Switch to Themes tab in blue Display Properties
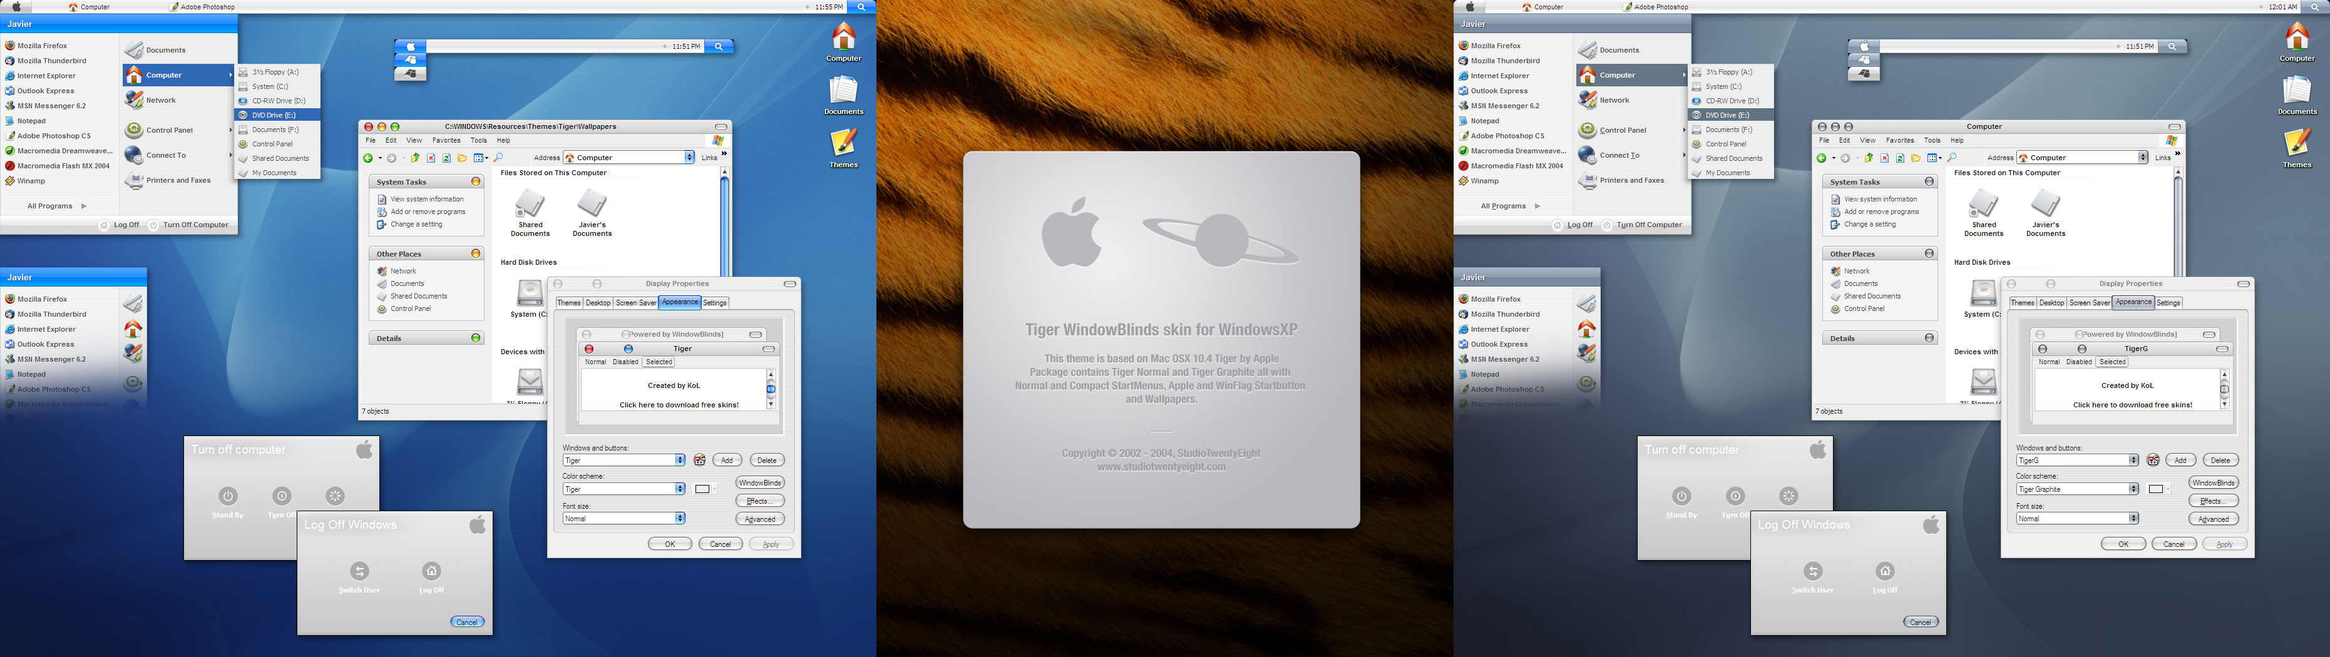2330x657 pixels. (569, 303)
